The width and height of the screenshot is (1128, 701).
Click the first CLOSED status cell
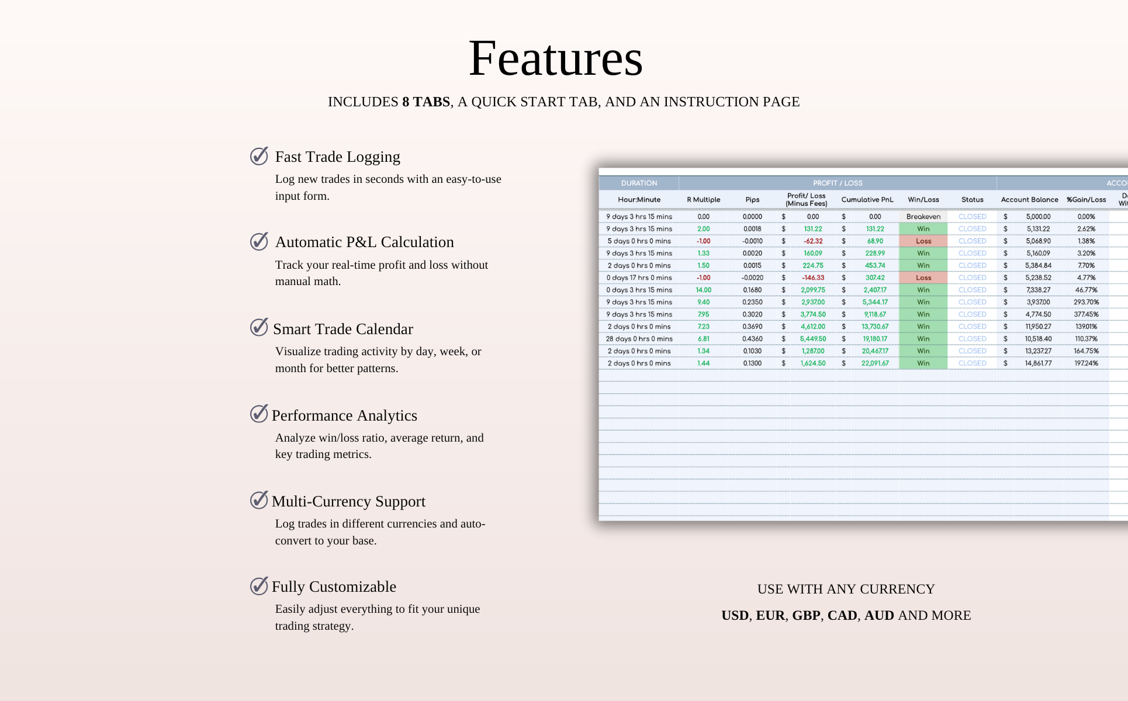point(972,217)
